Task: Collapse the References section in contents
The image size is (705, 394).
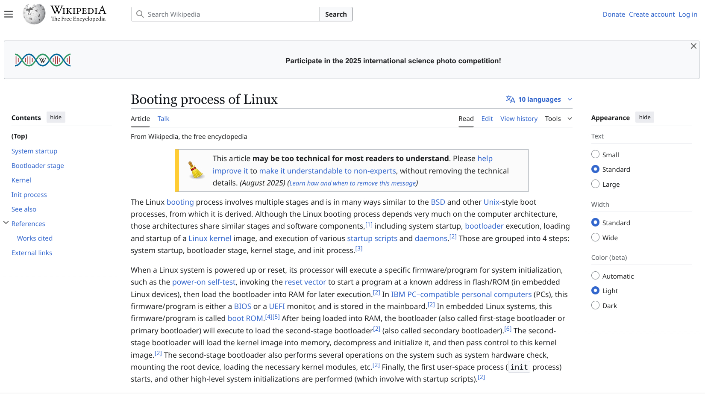Action: click(x=6, y=223)
